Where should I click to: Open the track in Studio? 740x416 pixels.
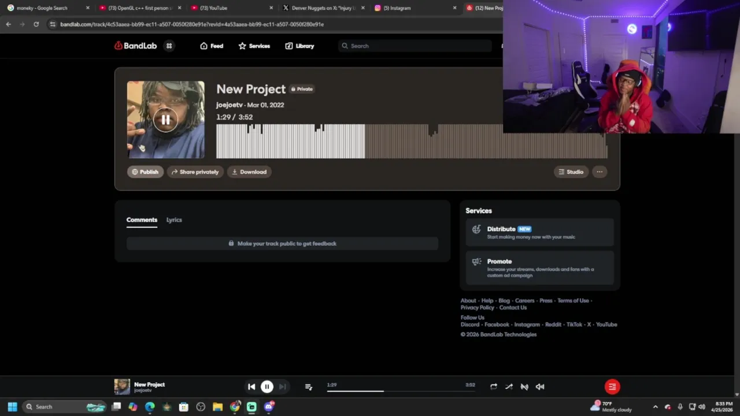[571, 172]
